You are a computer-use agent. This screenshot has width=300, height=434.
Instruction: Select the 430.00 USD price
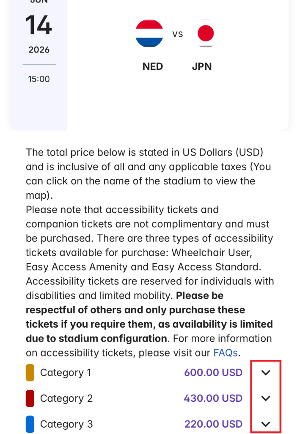click(213, 398)
